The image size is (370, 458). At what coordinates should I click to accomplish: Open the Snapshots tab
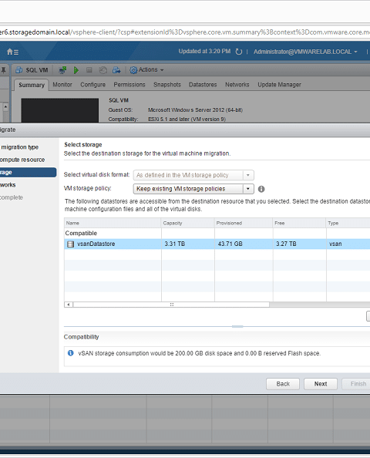tap(167, 85)
